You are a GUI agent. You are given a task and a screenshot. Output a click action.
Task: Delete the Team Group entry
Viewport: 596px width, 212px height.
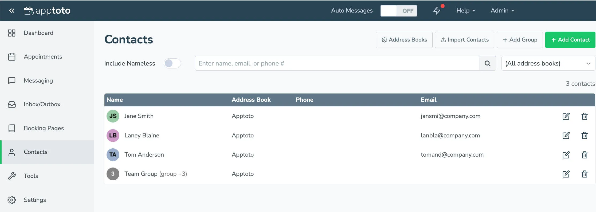coord(585,174)
